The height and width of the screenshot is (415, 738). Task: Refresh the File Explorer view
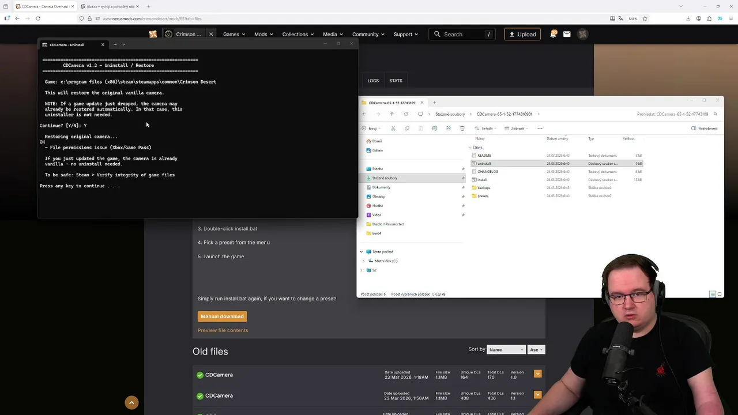click(405, 114)
